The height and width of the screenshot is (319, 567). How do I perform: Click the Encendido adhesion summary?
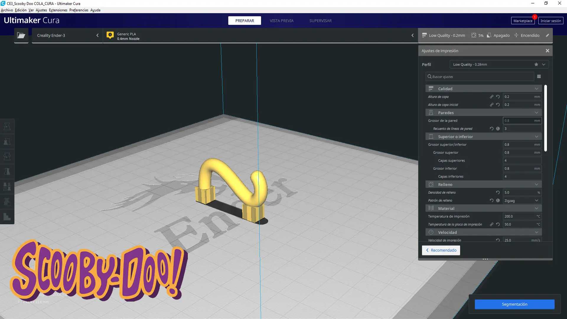(x=527, y=35)
